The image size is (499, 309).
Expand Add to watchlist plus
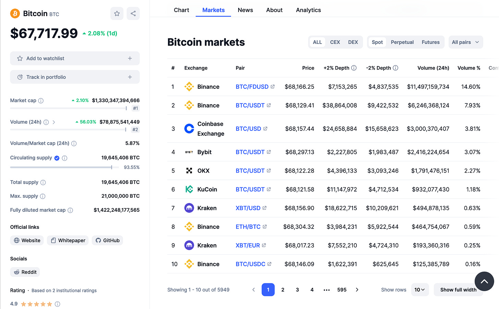(x=130, y=58)
